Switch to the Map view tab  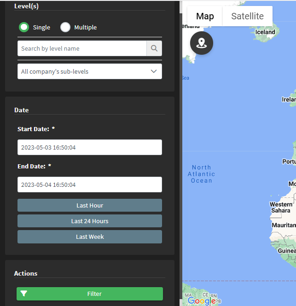point(205,16)
